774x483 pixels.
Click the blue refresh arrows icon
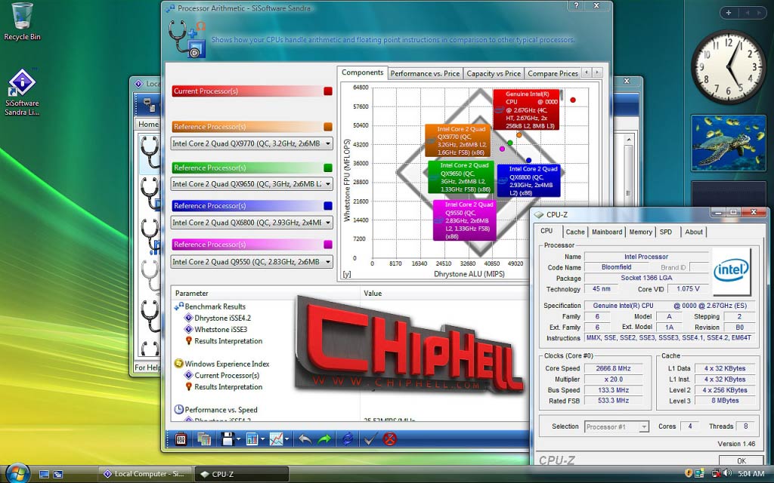tap(348, 438)
